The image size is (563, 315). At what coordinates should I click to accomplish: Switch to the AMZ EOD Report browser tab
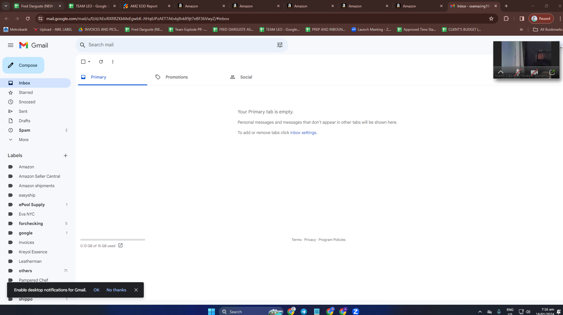click(147, 6)
